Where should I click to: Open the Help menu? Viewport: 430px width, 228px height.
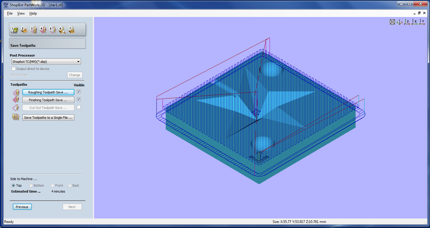click(33, 13)
